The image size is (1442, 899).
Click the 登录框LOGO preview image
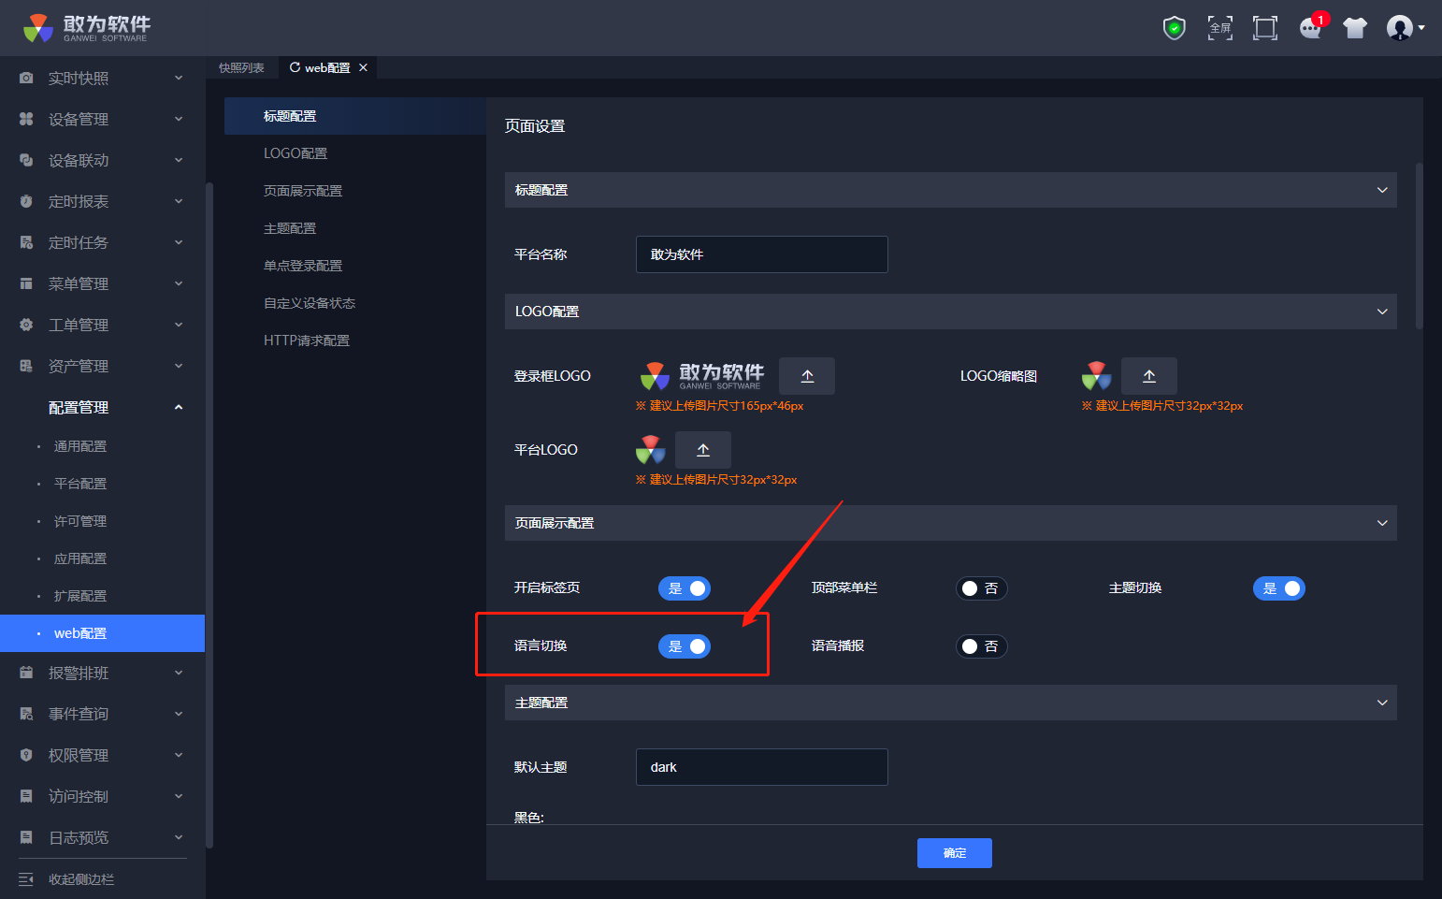pyautogui.click(x=701, y=376)
